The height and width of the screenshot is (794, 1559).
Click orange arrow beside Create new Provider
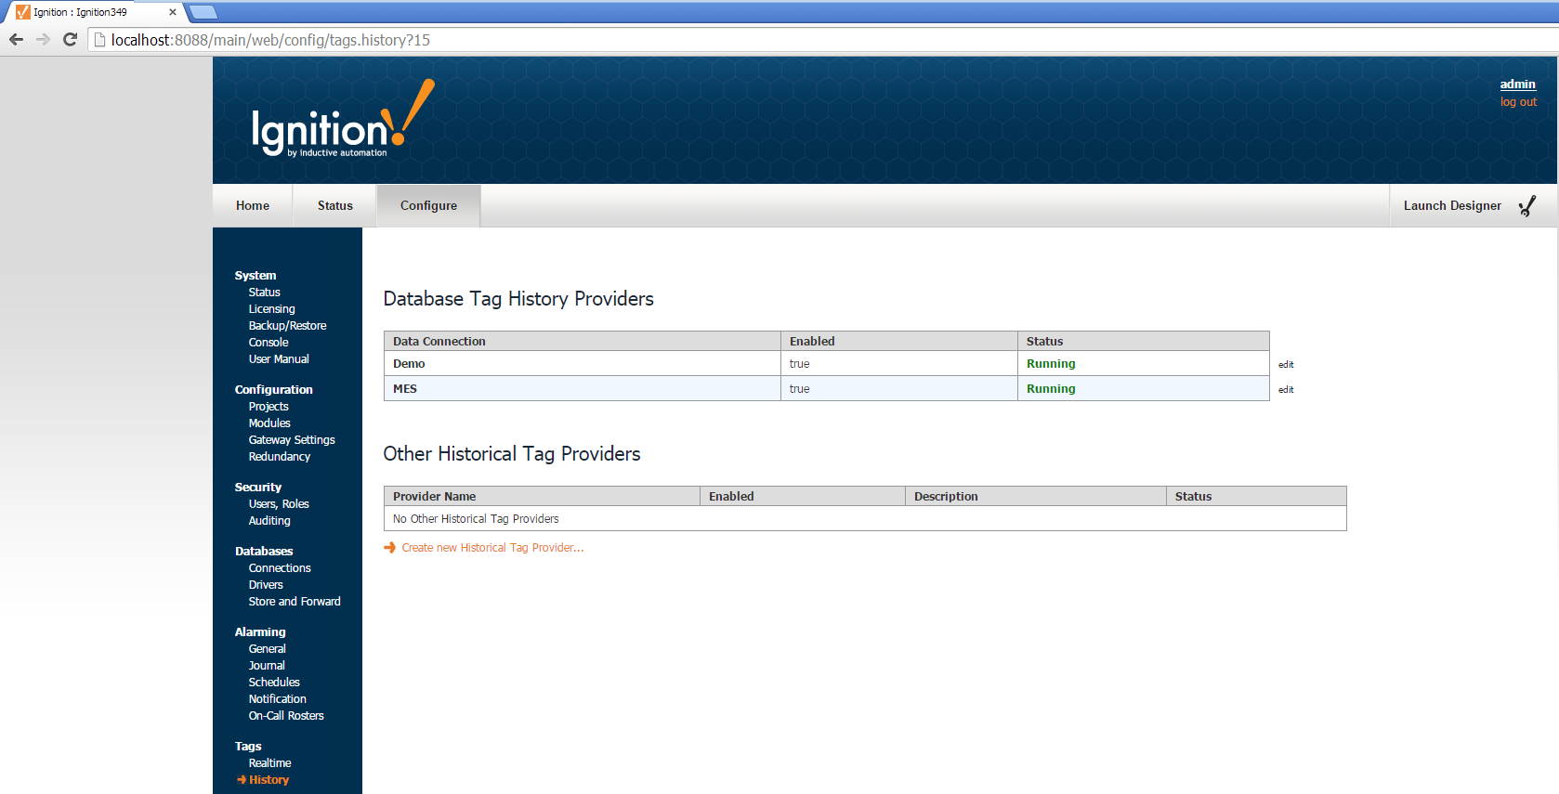click(390, 548)
